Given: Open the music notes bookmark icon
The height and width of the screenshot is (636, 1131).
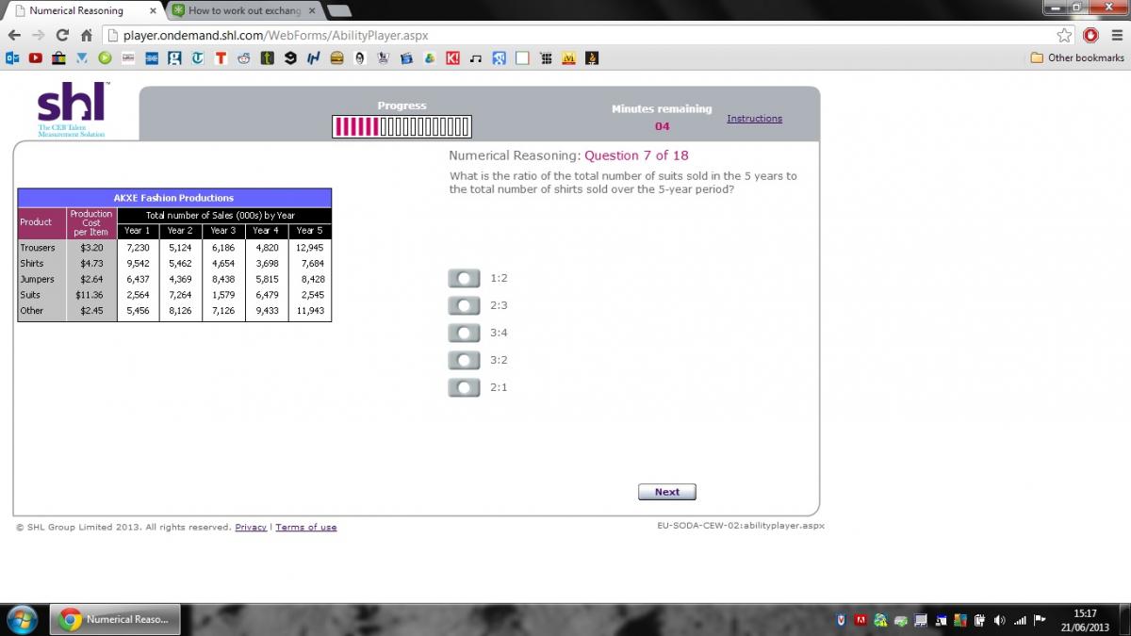Looking at the screenshot, I should (476, 58).
